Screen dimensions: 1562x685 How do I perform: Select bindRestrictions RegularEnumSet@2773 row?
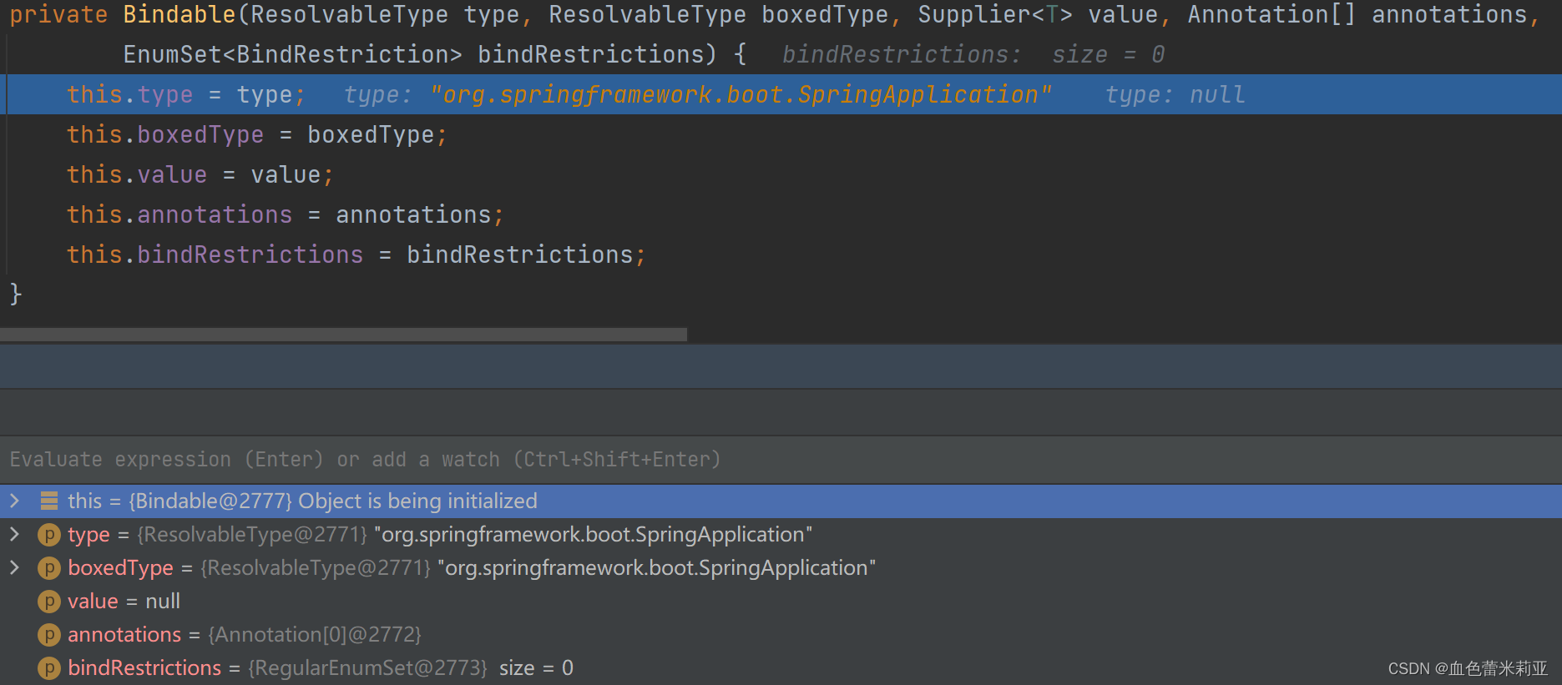[781, 668]
